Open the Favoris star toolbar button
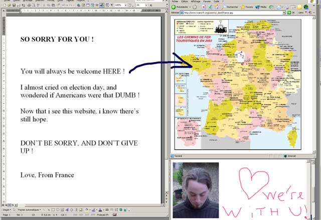 tap(248, 7)
